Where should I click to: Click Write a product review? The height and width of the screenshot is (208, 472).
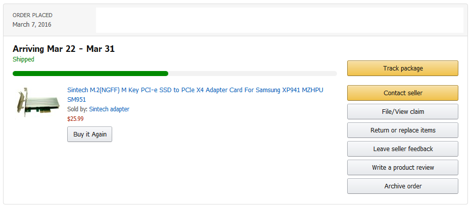coord(402,168)
